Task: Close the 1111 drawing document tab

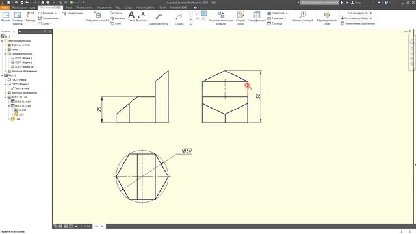Action: tap(103, 226)
